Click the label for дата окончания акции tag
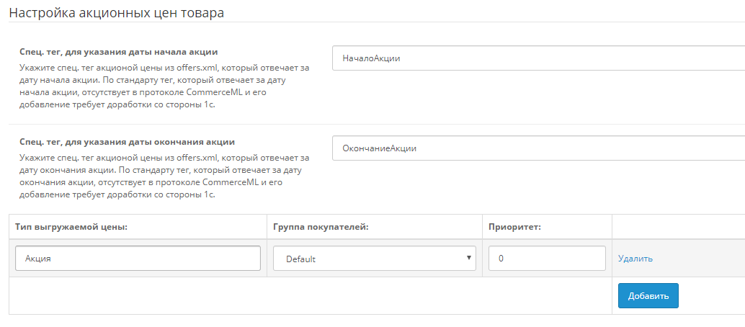The image size is (745, 327). click(x=127, y=142)
